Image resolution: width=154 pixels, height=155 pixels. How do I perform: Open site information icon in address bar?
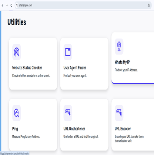point(17,5)
